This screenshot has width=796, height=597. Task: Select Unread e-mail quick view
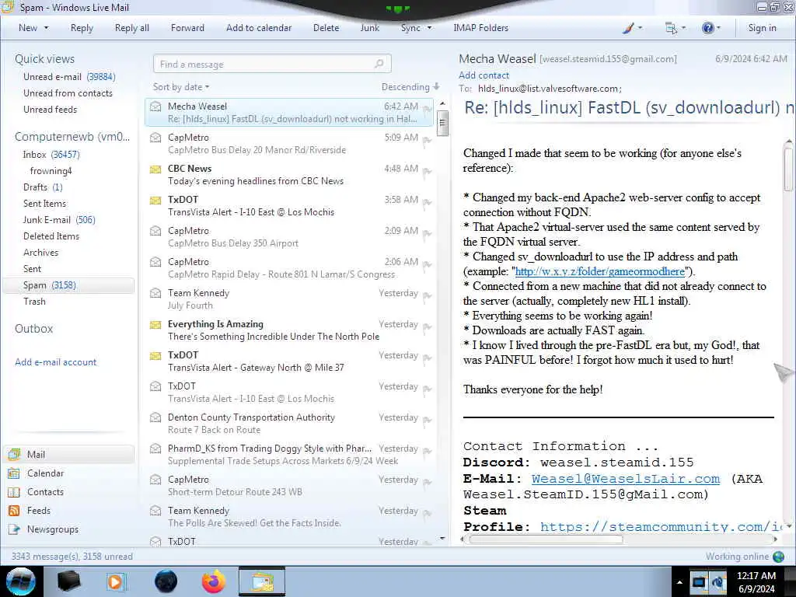[69, 77]
